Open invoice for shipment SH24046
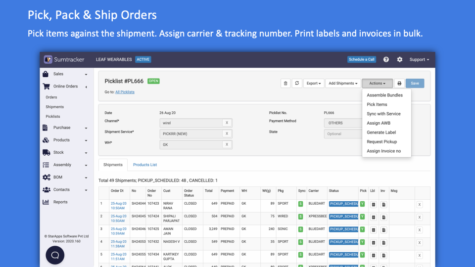Image resolution: width=475 pixels, height=267 pixels. coord(383,230)
